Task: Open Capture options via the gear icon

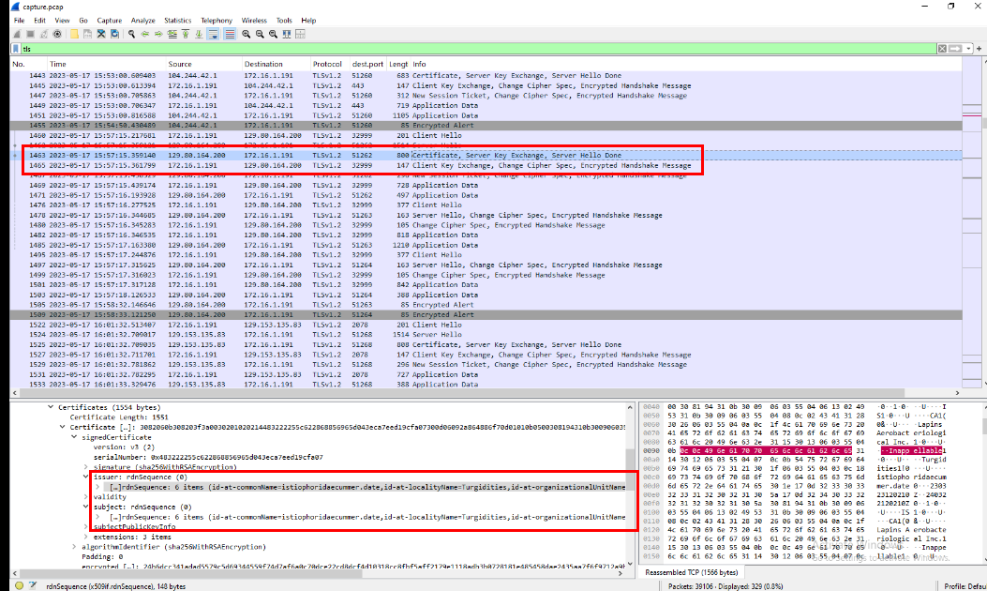Action: point(58,33)
